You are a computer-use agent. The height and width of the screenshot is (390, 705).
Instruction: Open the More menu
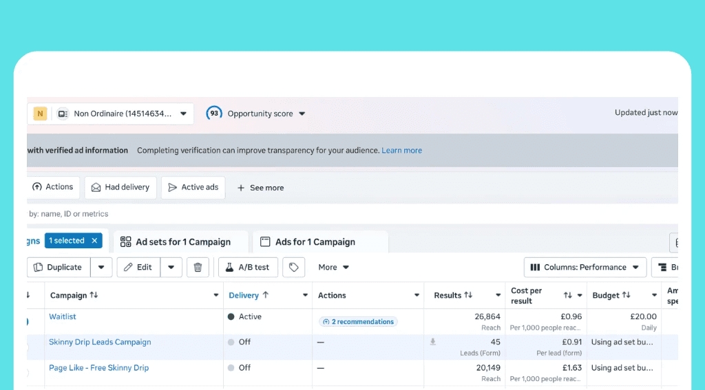[x=333, y=268]
